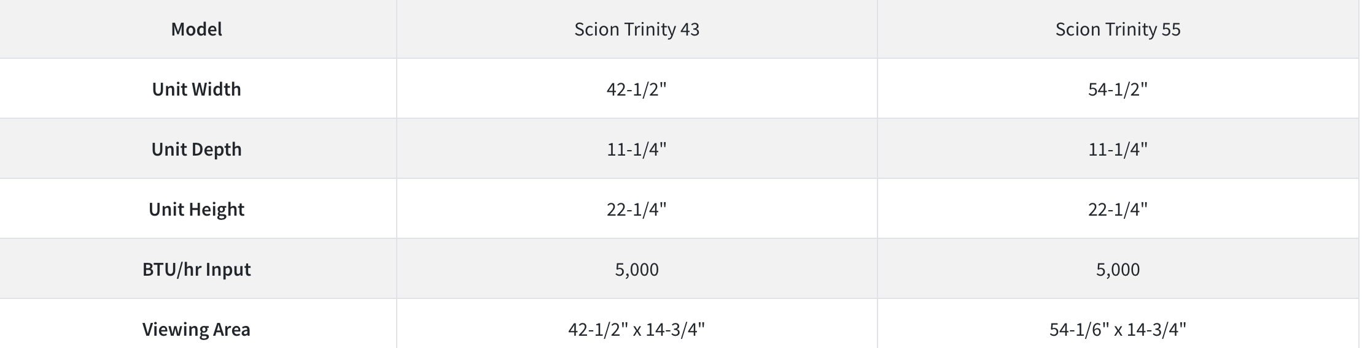
Task: Click the Unit Width row label
Action: (x=197, y=89)
